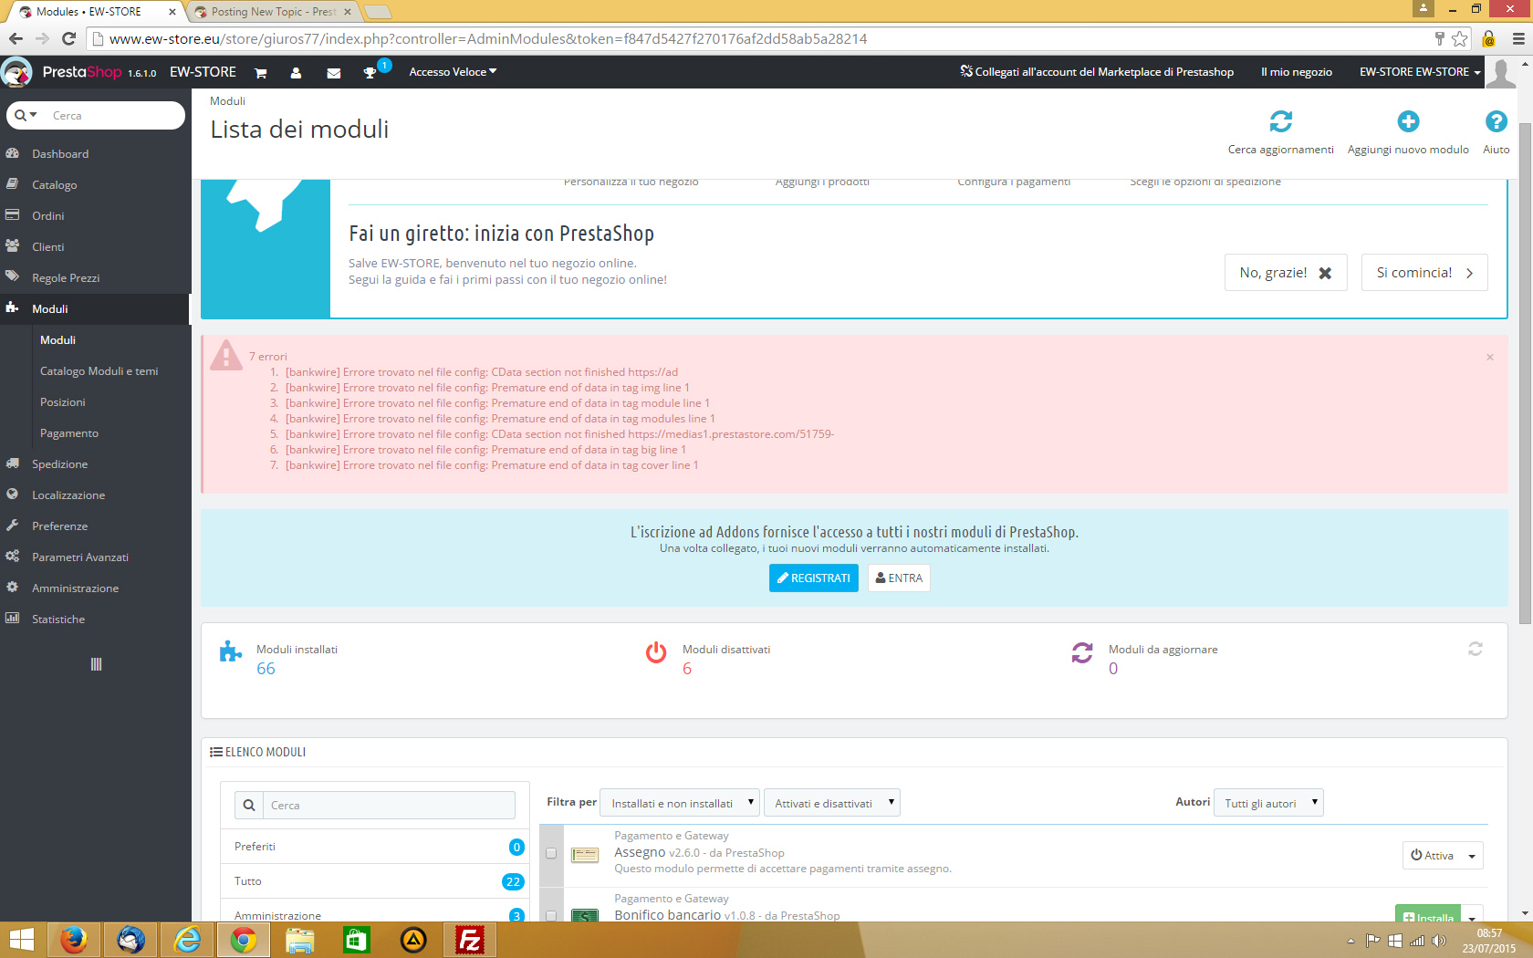Open Internet Explorer from the taskbar
The image size is (1533, 958).
tap(187, 940)
